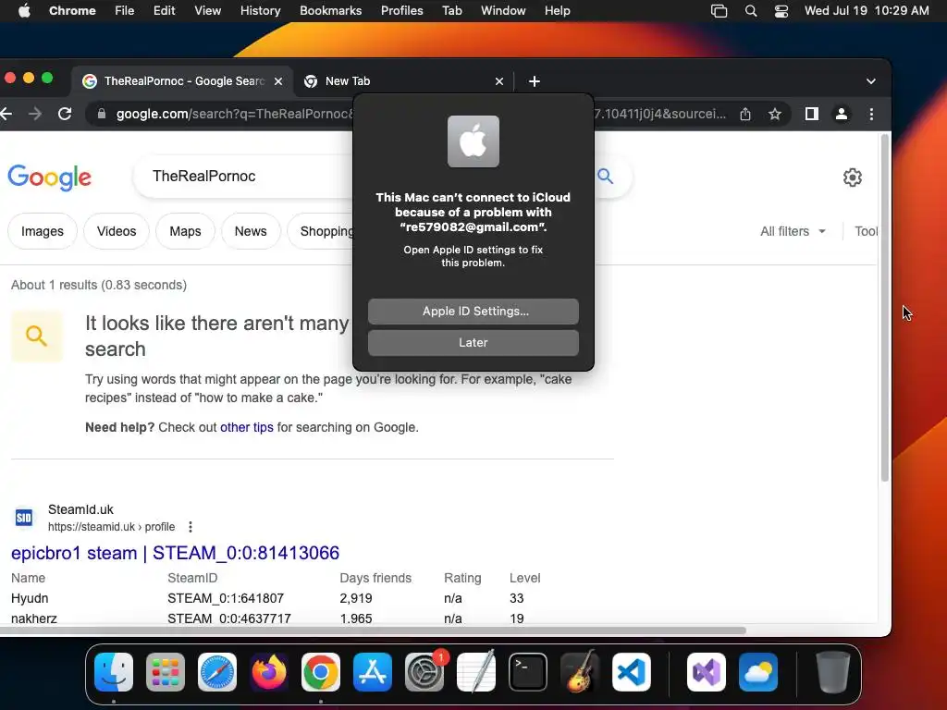This screenshot has width=947, height=710.
Task: Toggle the Chrome side panel
Action: coord(812,114)
